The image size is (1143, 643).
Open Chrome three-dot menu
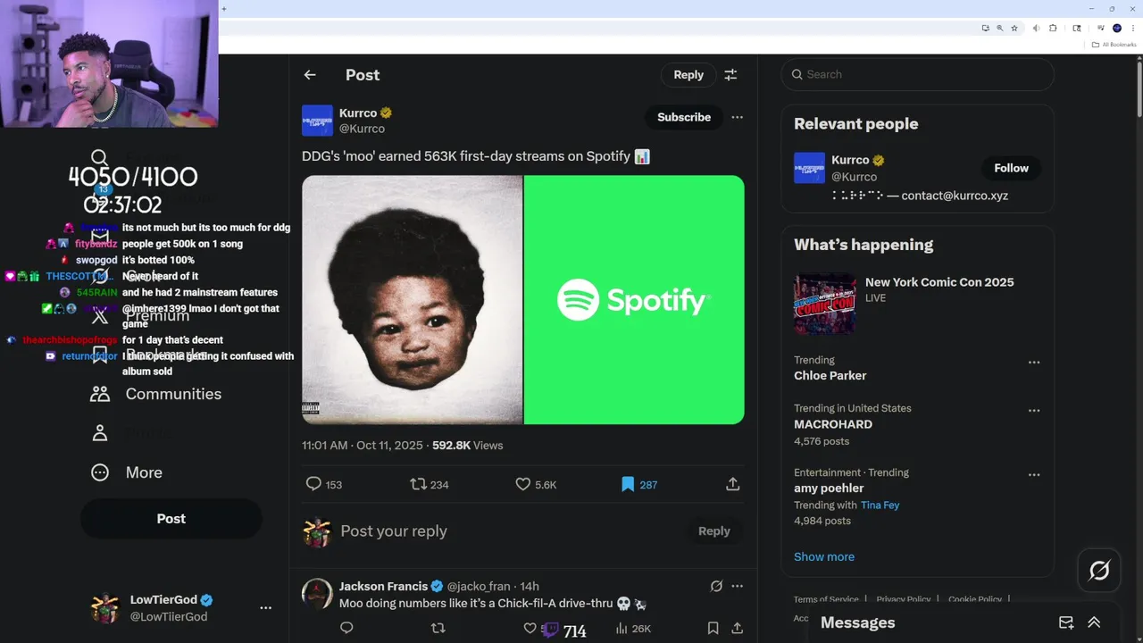pyautogui.click(x=1131, y=29)
